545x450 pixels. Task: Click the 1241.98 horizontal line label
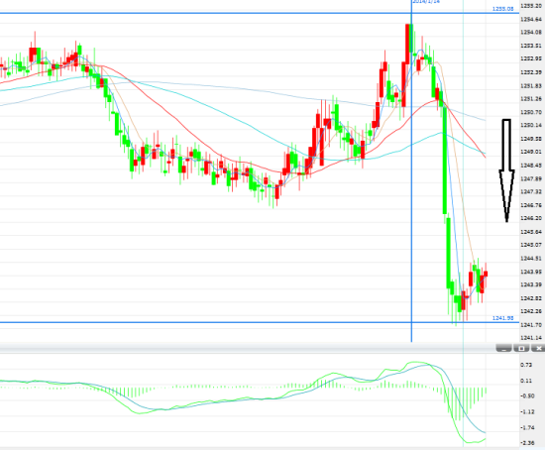click(503, 318)
